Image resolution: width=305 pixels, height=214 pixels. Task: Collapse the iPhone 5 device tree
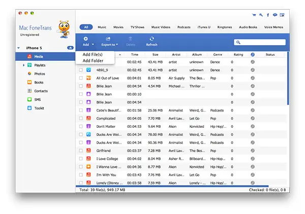coord(18,48)
